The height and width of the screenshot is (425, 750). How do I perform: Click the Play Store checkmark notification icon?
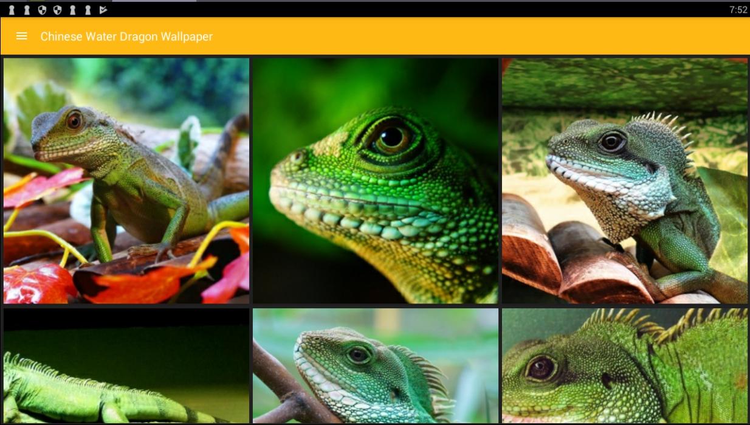(x=103, y=10)
